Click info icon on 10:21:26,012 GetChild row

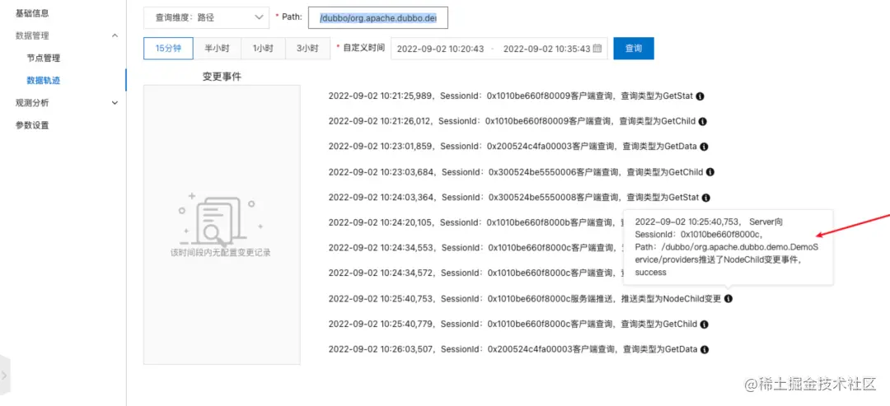tap(703, 121)
